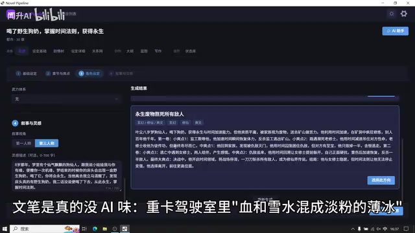Click the step 4 circle next to 叙事与灵感
Viewport: 415px width, 233px height.
click(15, 123)
